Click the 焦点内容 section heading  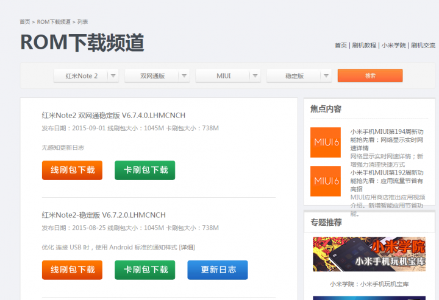326,109
